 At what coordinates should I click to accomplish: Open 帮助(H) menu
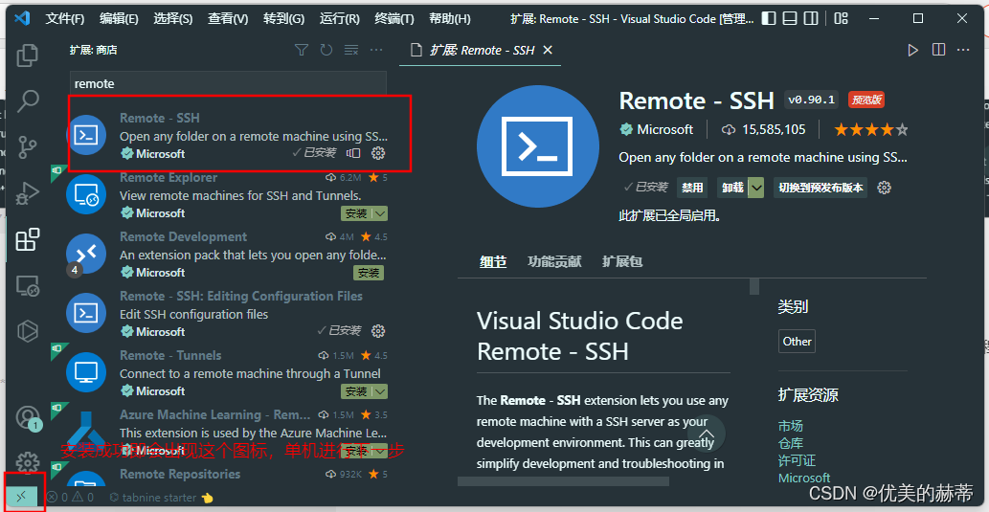coord(450,19)
